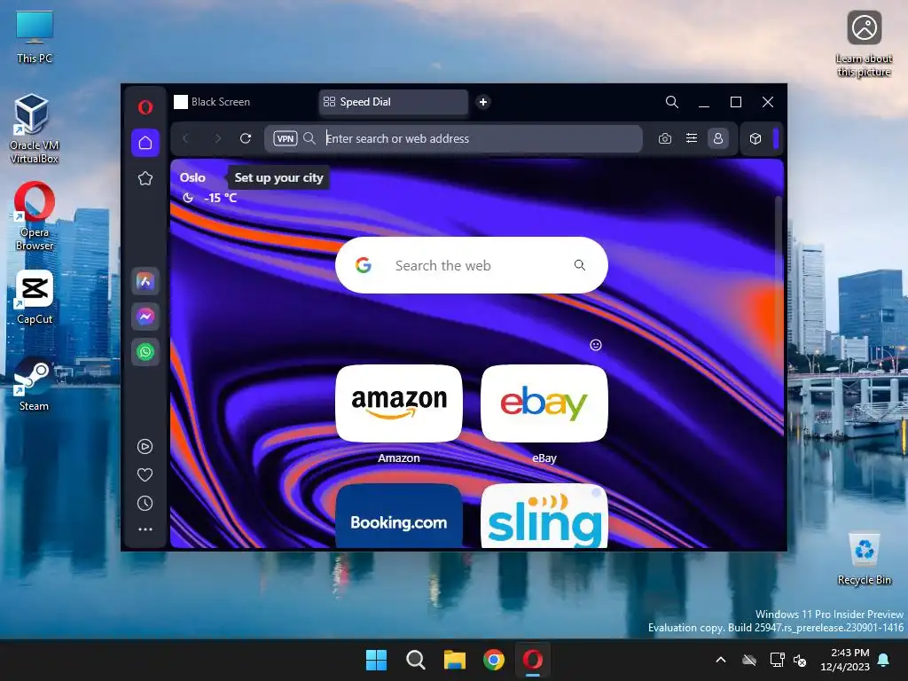Open the Windows Start menu

(376, 660)
